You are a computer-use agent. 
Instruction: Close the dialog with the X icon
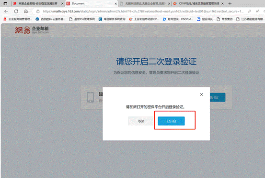pos(201,94)
